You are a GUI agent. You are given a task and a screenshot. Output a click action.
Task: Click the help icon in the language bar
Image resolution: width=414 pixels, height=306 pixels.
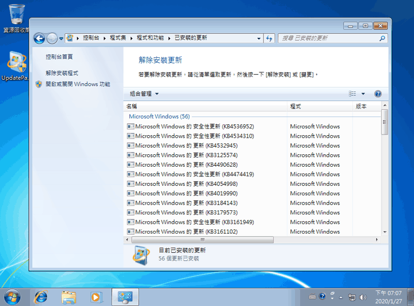coord(322,296)
